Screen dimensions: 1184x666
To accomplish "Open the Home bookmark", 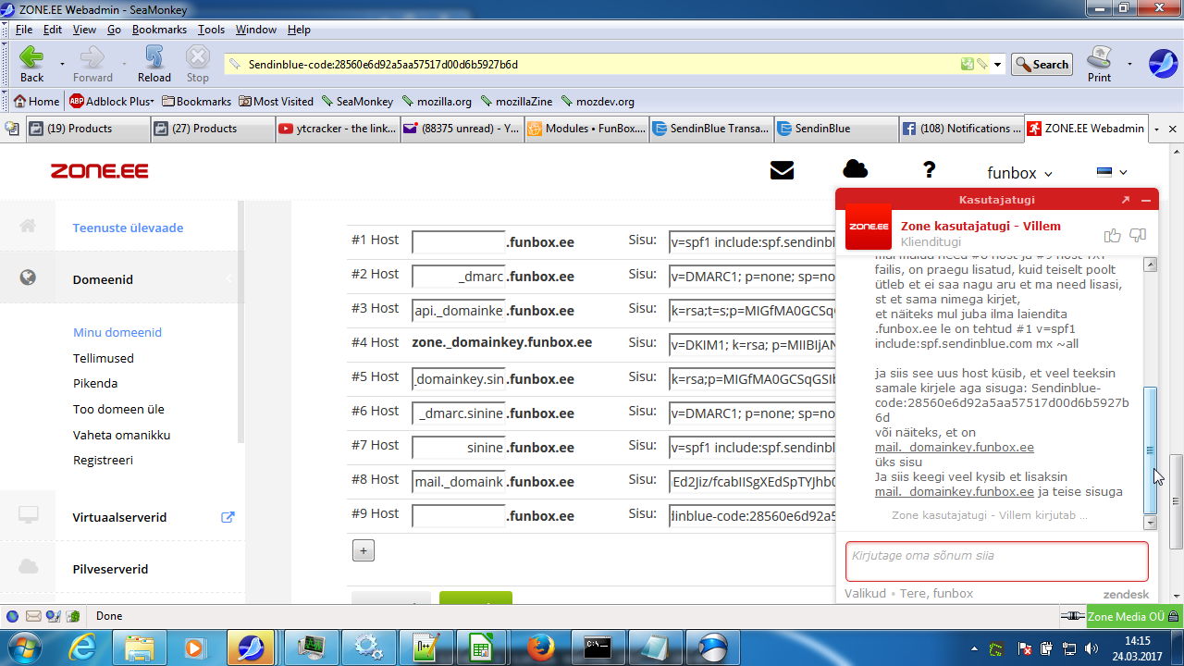I will [x=37, y=102].
